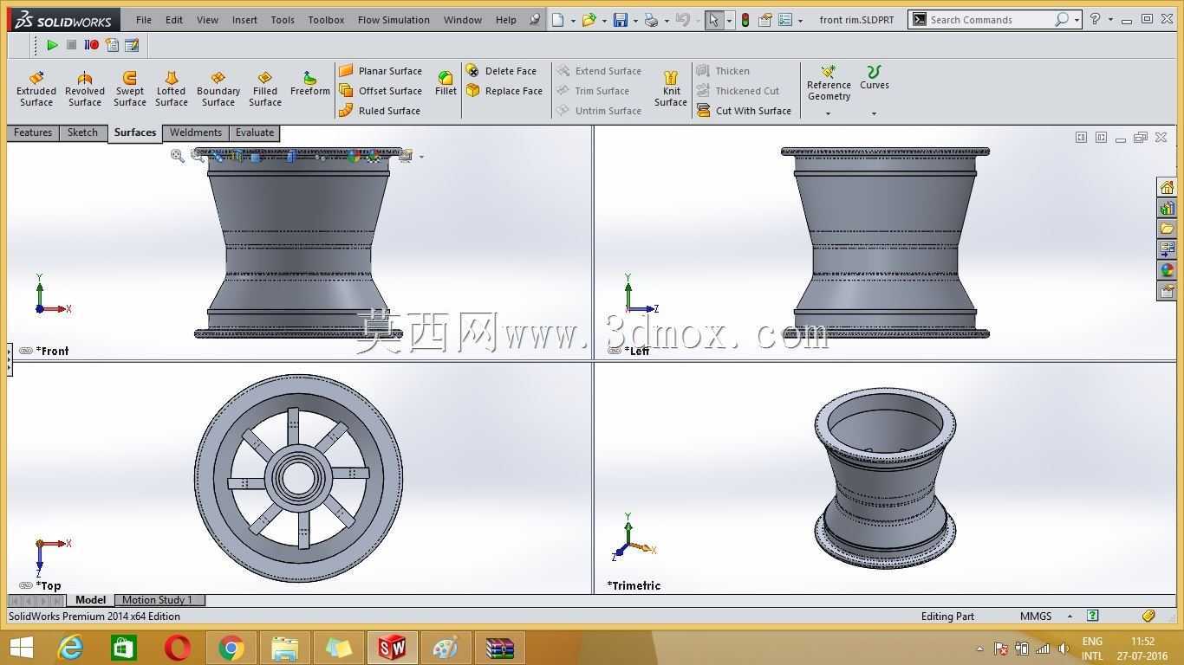Use the Delete Face command
The image size is (1184, 665).
501,71
